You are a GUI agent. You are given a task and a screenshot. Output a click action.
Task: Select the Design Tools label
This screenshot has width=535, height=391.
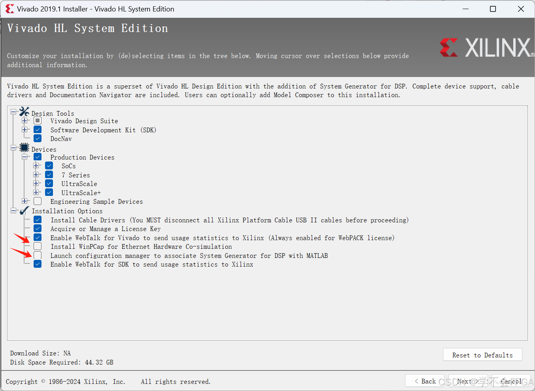53,113
